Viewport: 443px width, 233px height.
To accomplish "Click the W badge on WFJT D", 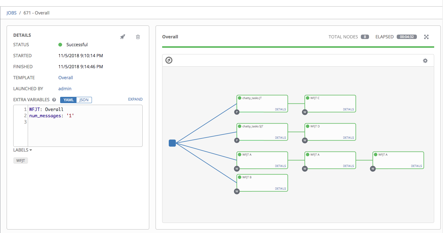I will (305, 140).
